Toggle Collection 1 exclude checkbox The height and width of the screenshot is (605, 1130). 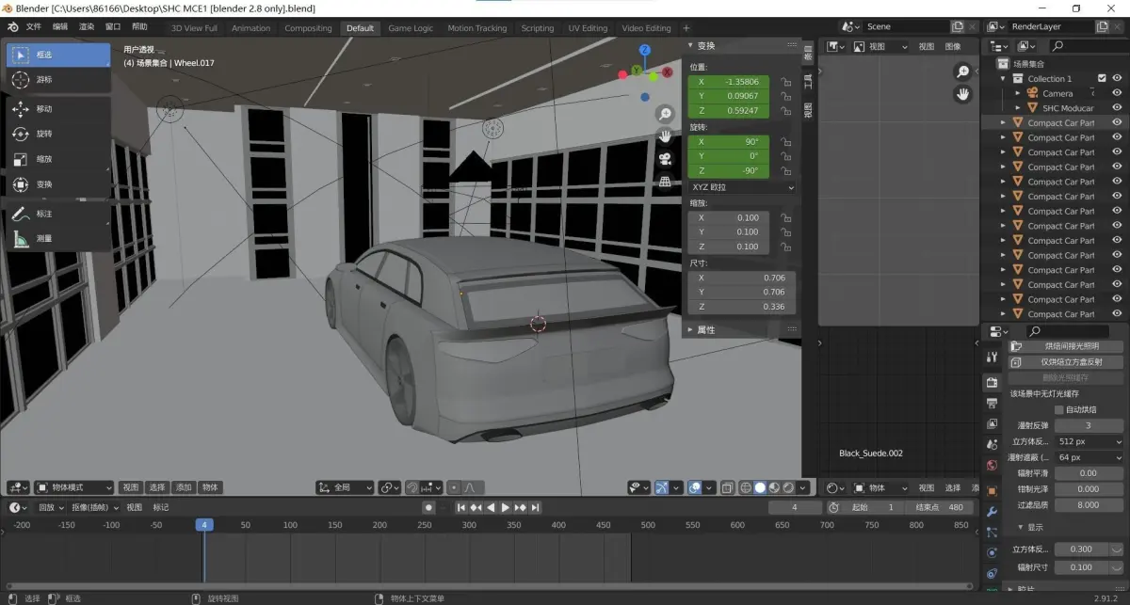[x=1102, y=79]
